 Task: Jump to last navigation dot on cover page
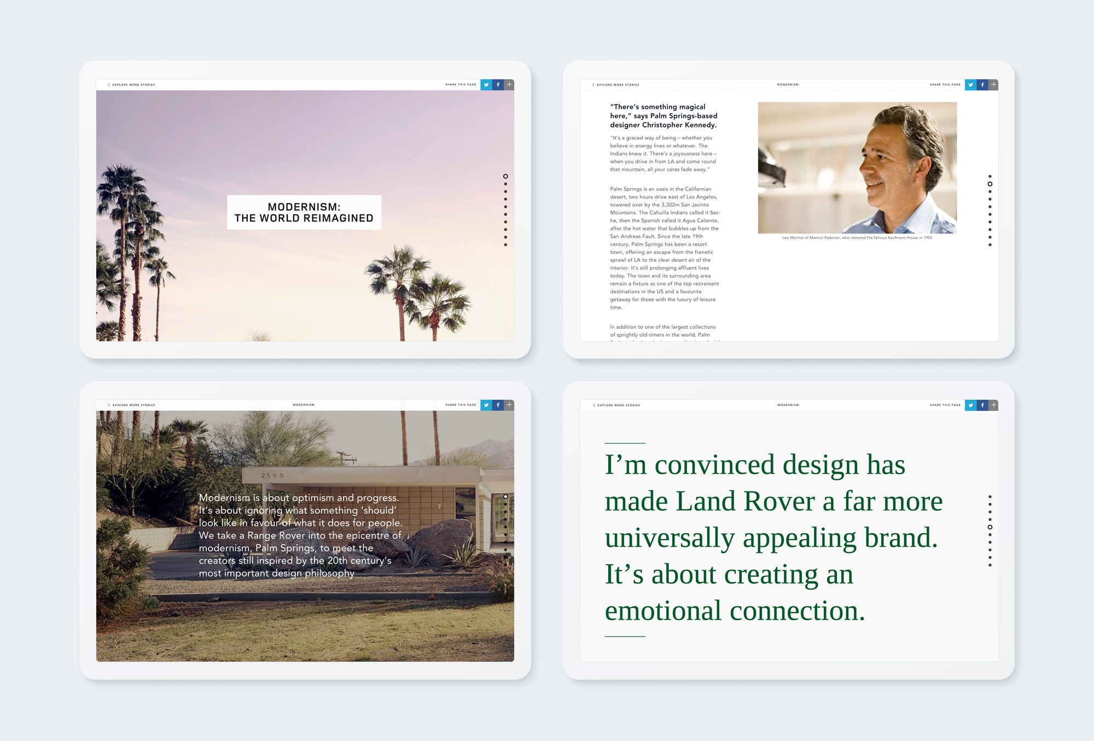click(x=505, y=245)
